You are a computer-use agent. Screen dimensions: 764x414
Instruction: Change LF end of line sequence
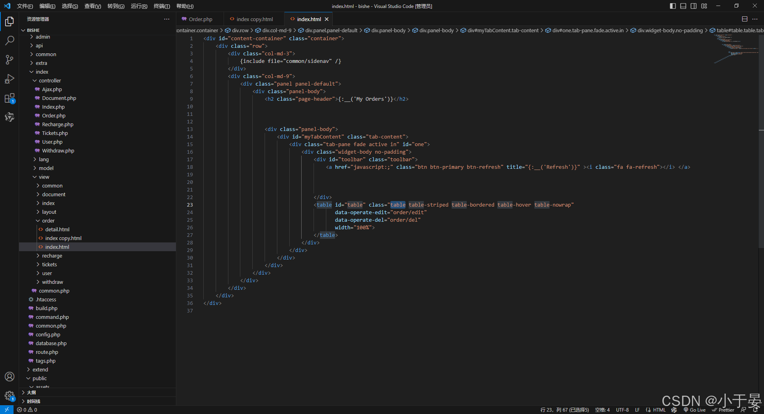[x=637, y=410]
